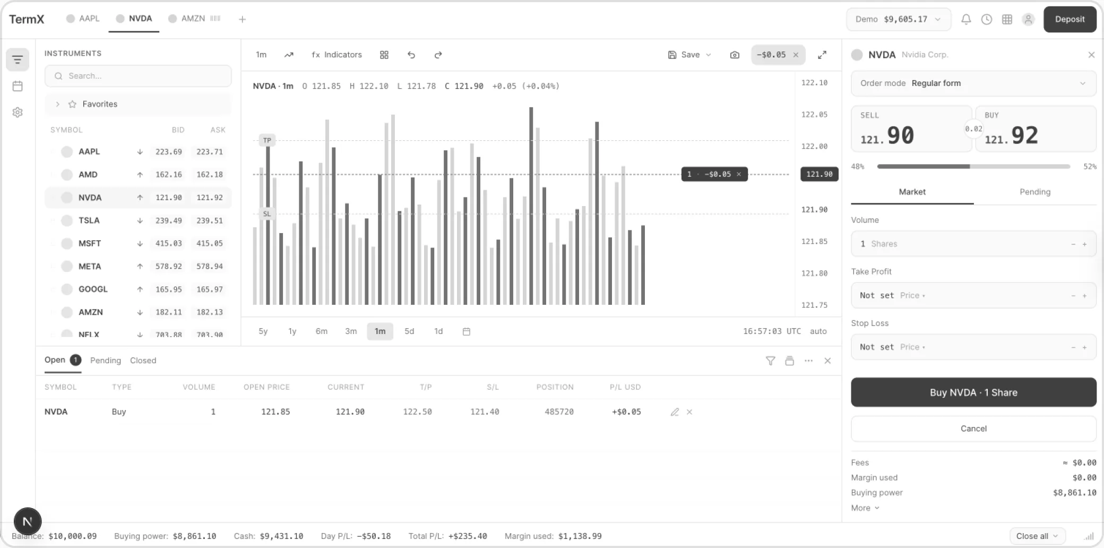Close the NVDA position row
Screen dimensions: 1104x548
(x=689, y=412)
